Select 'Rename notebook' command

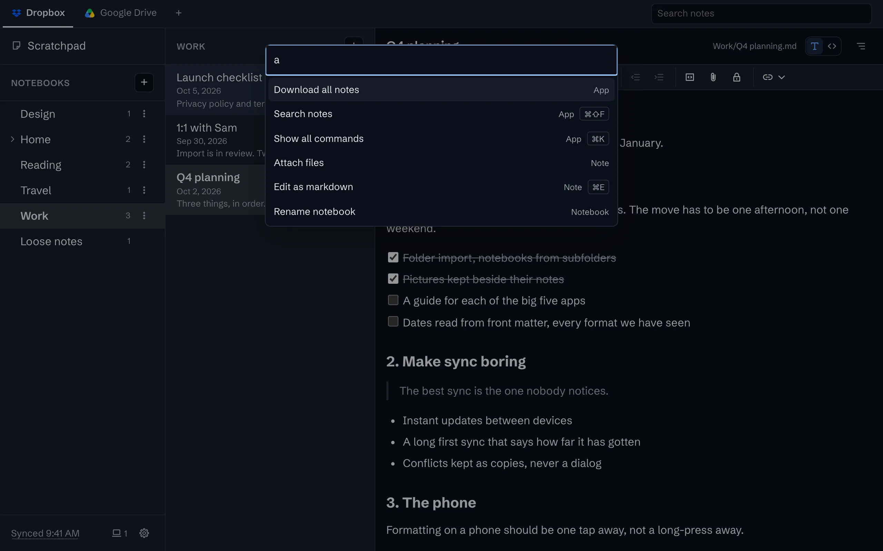(x=441, y=212)
